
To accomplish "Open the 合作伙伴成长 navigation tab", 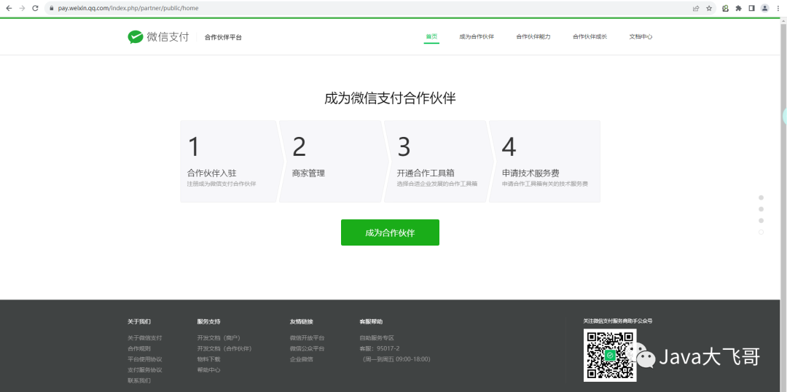I will coord(590,36).
